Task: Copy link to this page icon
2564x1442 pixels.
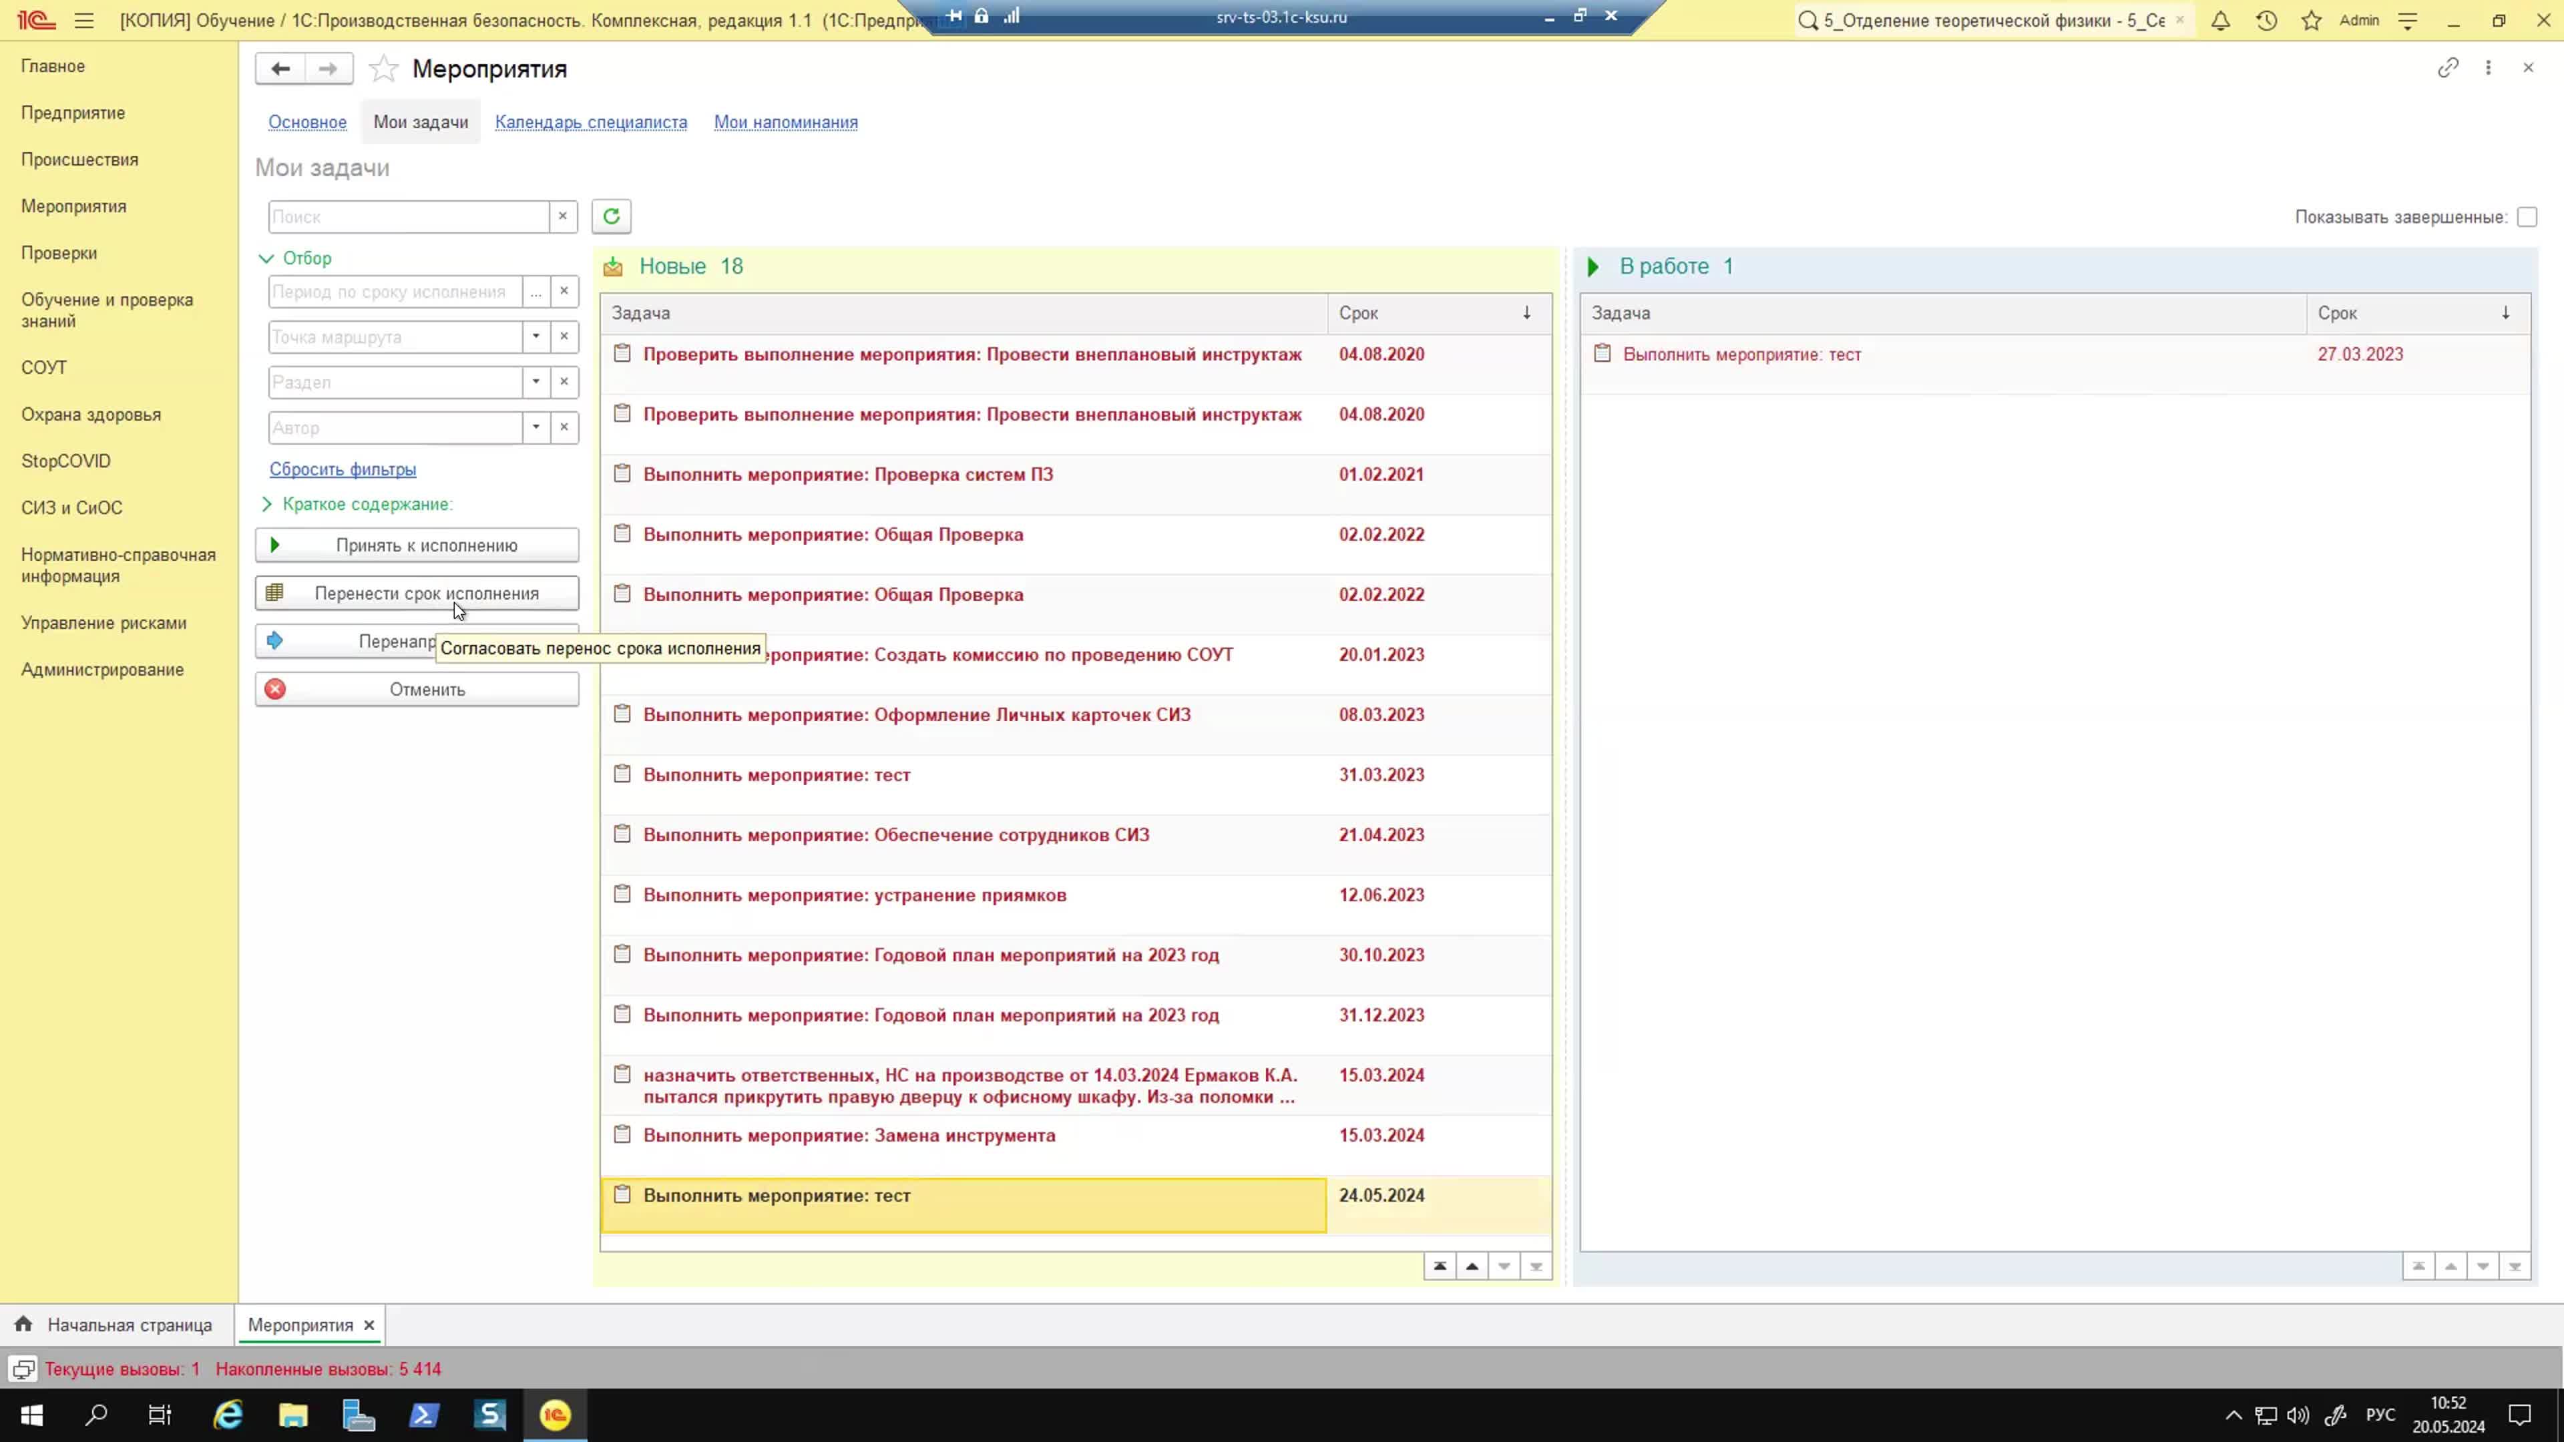Action: click(x=2448, y=67)
